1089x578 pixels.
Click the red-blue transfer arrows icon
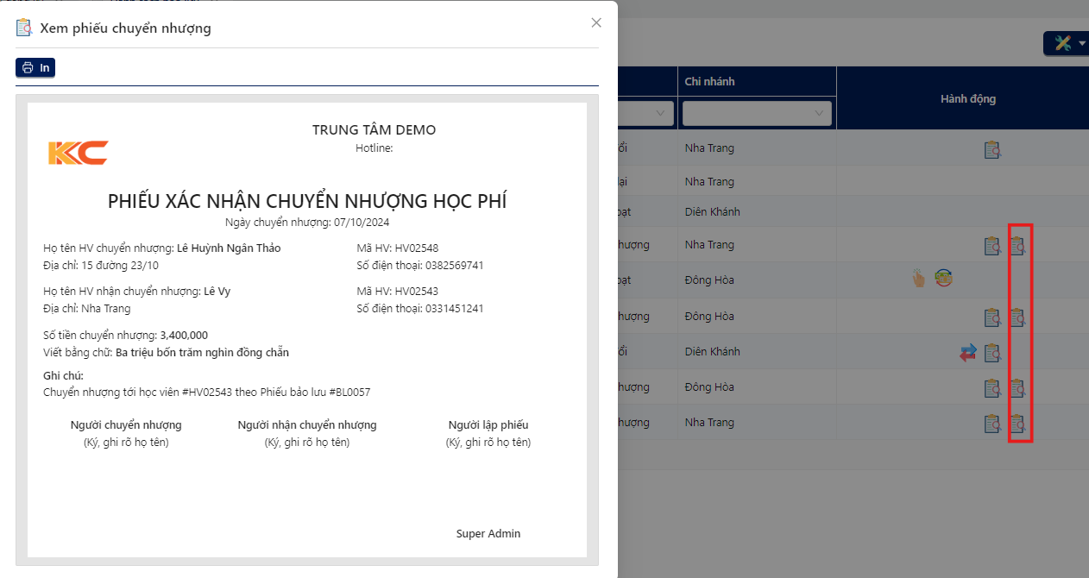click(x=968, y=353)
